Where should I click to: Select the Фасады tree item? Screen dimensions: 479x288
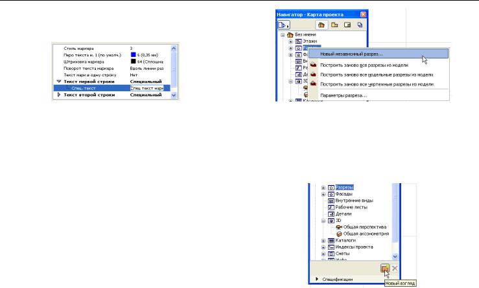(344, 194)
